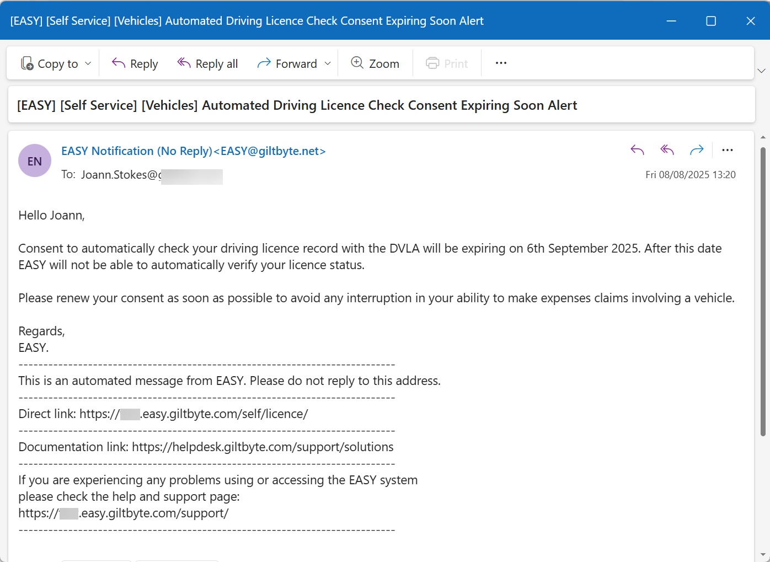Click the reply arrow icon in message header
The width and height of the screenshot is (770, 562).
(x=637, y=150)
